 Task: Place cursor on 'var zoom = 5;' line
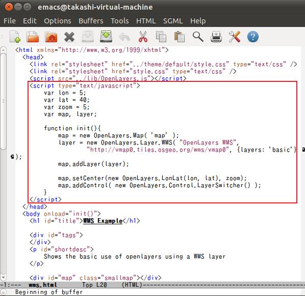point(66,107)
